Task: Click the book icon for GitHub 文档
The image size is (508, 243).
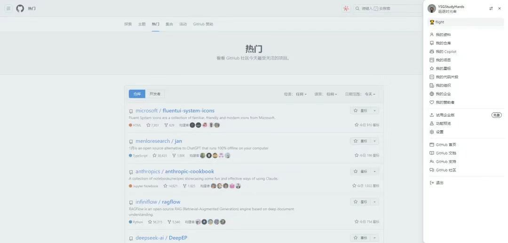Action: (431, 153)
